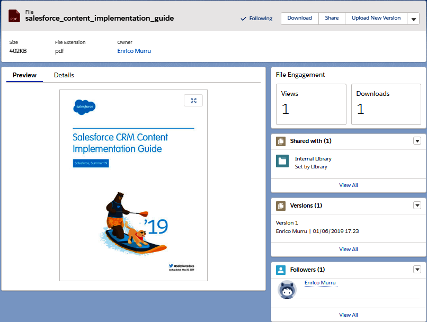Click the Following checkmark icon
This screenshot has width=427, height=322.
244,19
